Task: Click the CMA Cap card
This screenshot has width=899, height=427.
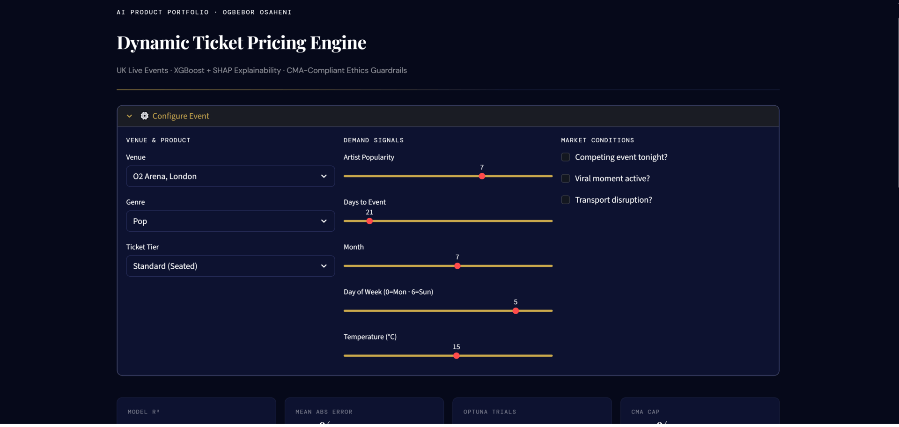Action: [x=700, y=415]
